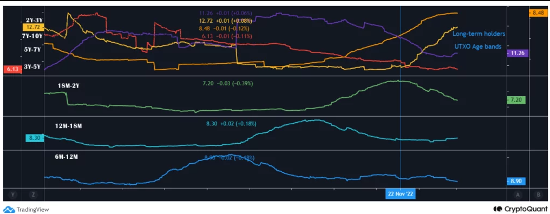Click the Z axis button at bottom left
Viewport: 550px width, 214px height.
tap(33, 195)
